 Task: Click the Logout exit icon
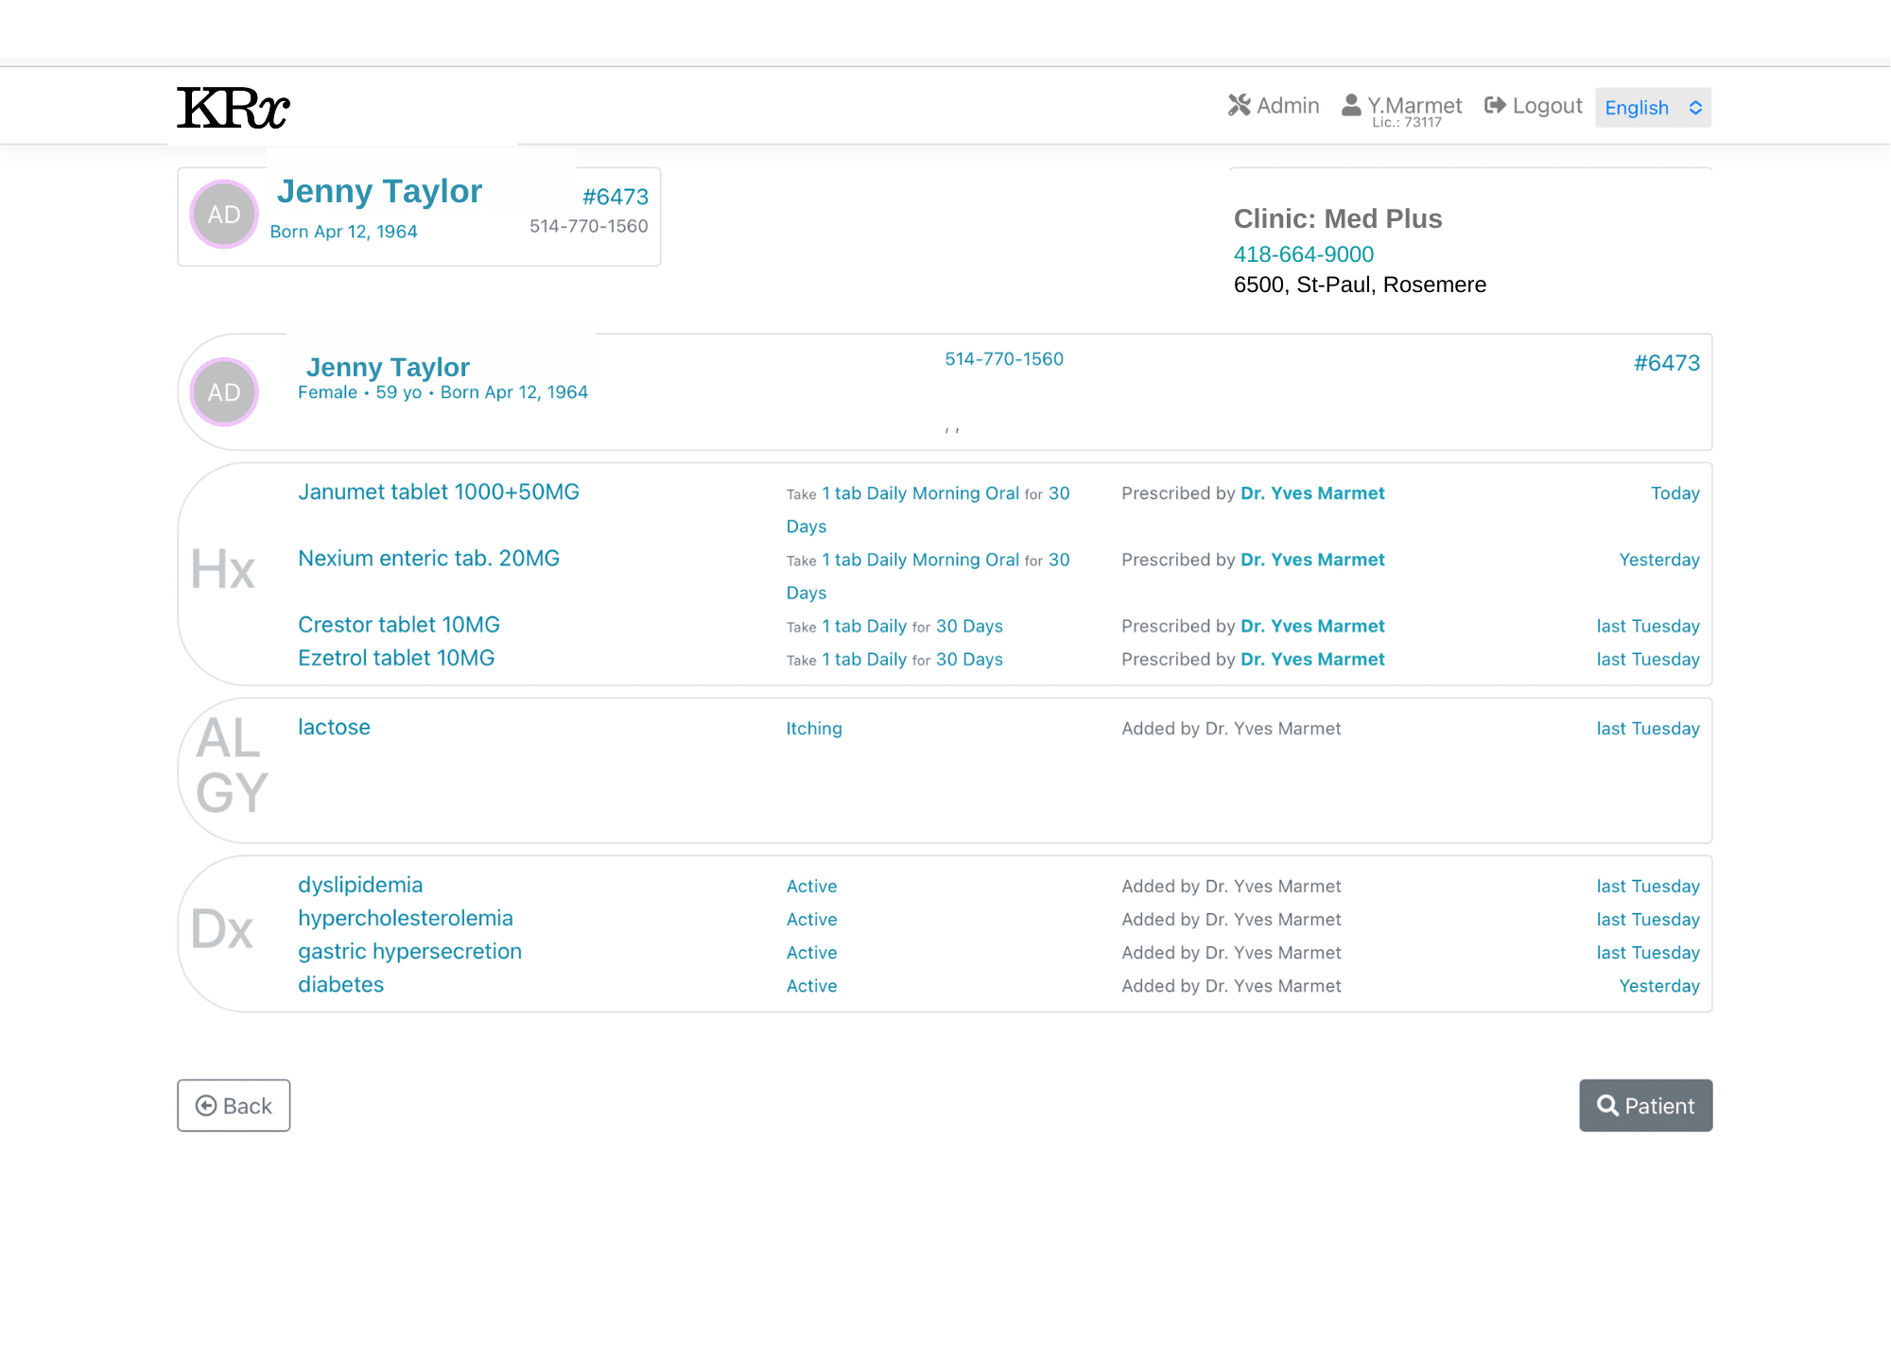(1495, 106)
